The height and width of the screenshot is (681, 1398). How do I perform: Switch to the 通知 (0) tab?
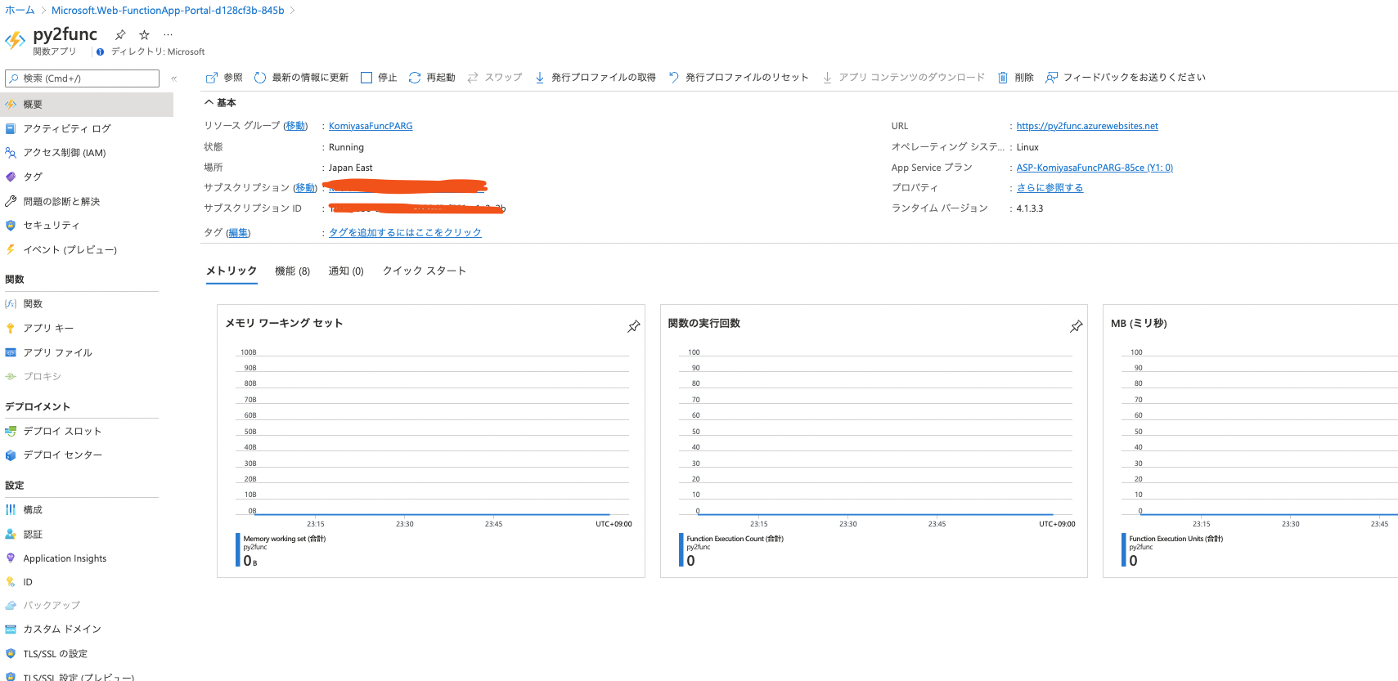[346, 271]
